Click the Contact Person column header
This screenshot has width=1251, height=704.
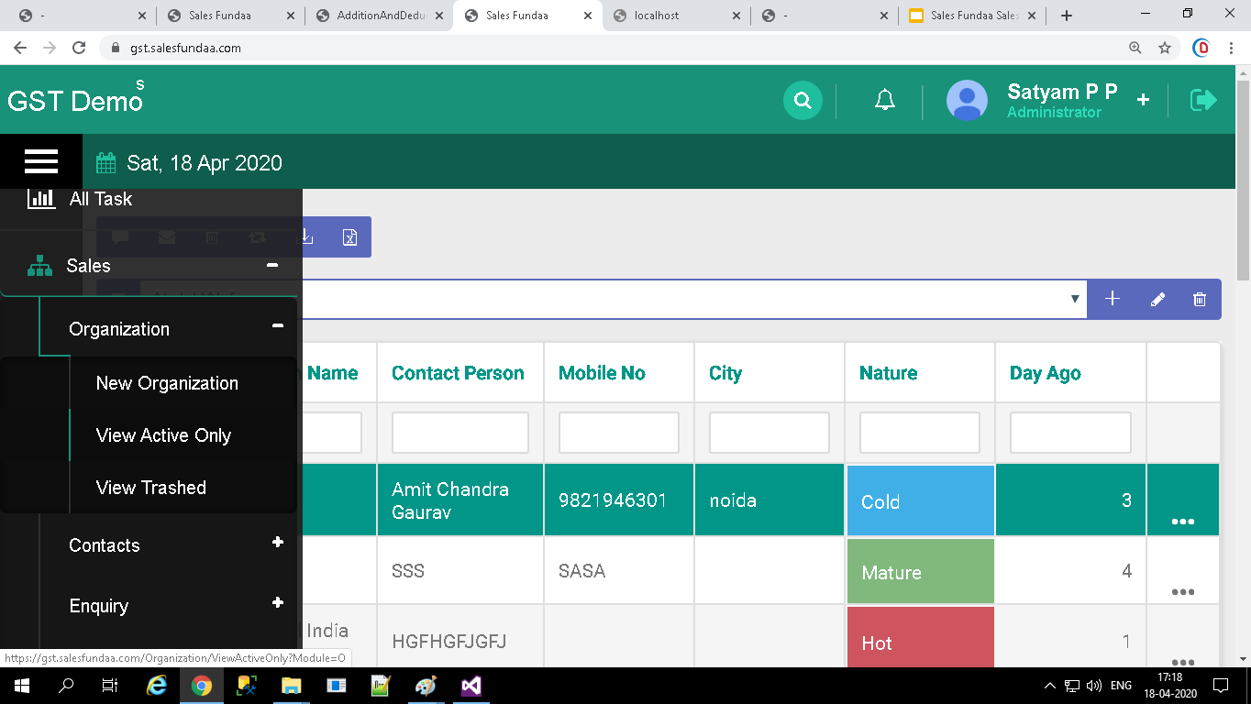[458, 373]
